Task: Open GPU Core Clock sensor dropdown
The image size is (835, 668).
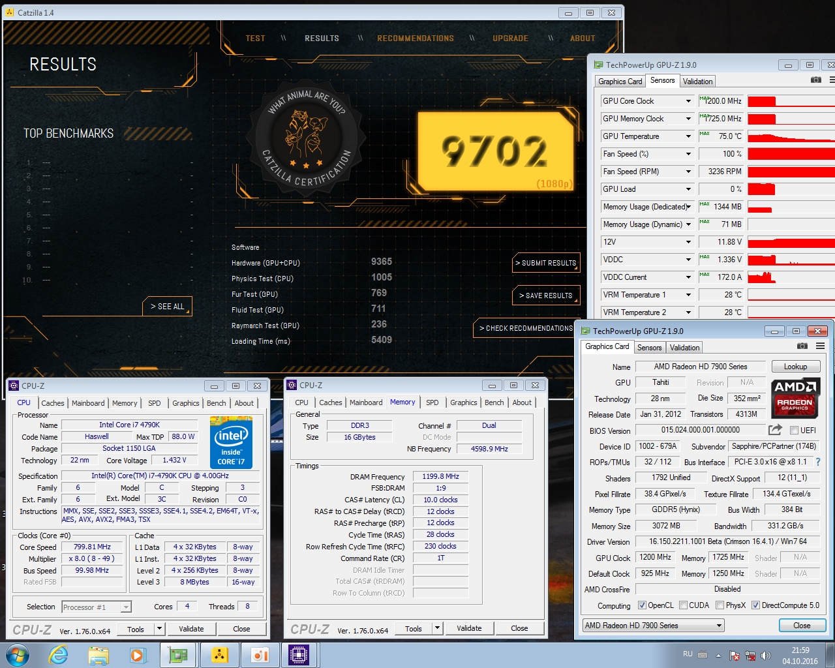Action: pos(688,101)
